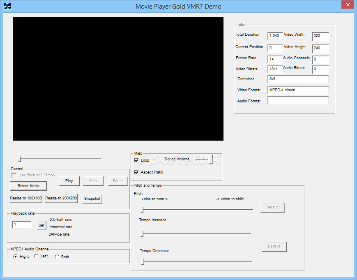The width and height of the screenshot is (357, 280).
Task: Click the Pause button
Action: [x=118, y=181]
